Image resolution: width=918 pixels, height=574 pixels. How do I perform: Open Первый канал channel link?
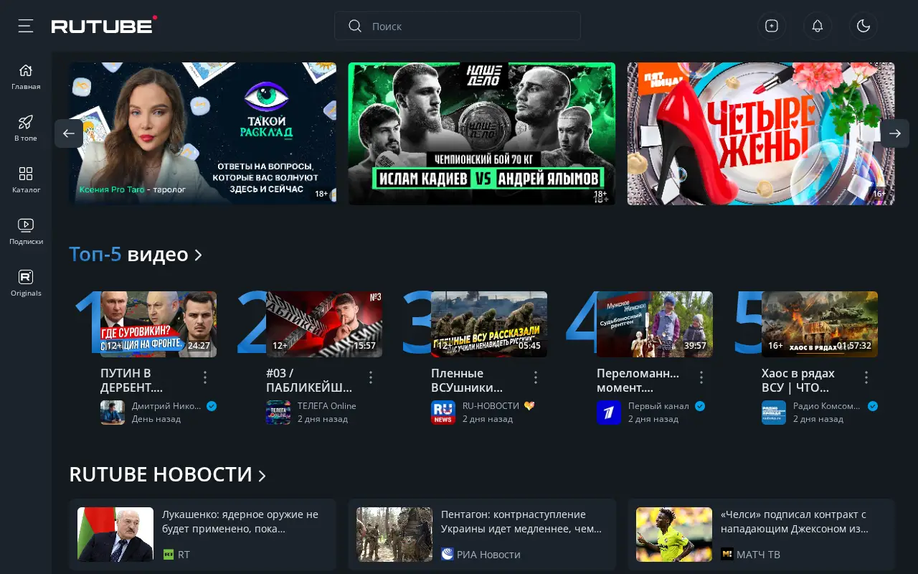[x=658, y=406]
